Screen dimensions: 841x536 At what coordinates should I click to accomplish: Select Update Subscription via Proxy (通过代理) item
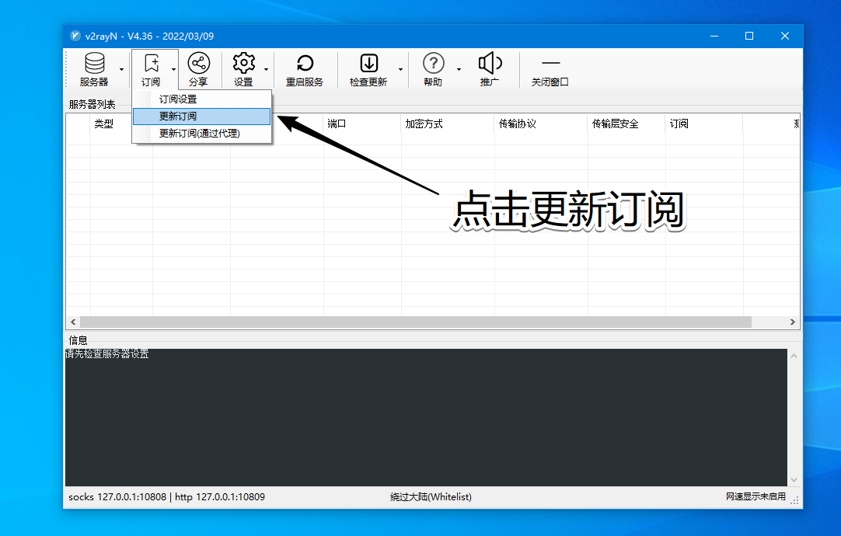click(x=200, y=134)
